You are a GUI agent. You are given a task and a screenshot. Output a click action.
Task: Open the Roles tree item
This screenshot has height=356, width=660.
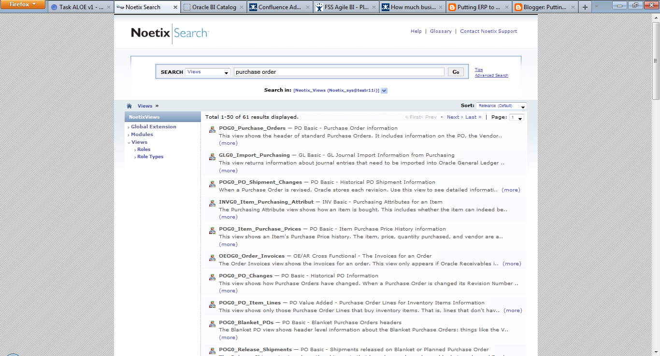pos(143,150)
